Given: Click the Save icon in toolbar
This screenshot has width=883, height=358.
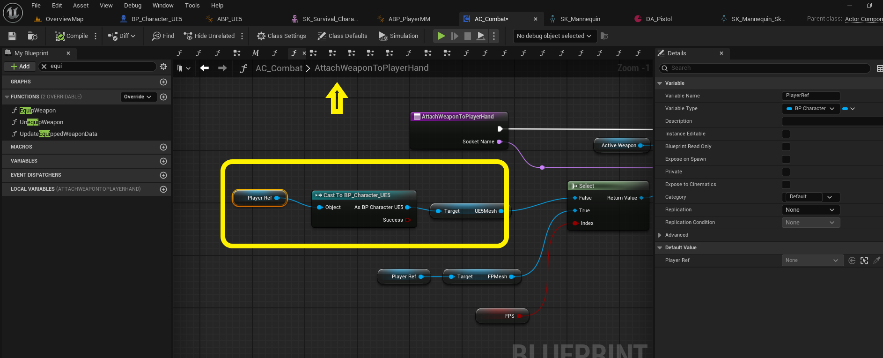Looking at the screenshot, I should [12, 36].
